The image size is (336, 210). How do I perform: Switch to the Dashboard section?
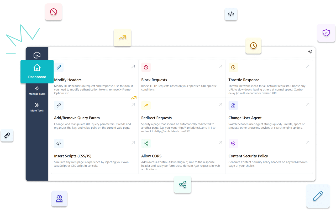37,71
